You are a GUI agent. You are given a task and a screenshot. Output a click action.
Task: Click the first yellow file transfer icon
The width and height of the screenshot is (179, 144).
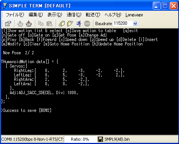coord(62,24)
